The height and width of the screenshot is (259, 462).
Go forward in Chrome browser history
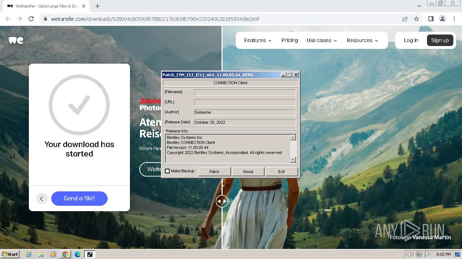coord(19,19)
